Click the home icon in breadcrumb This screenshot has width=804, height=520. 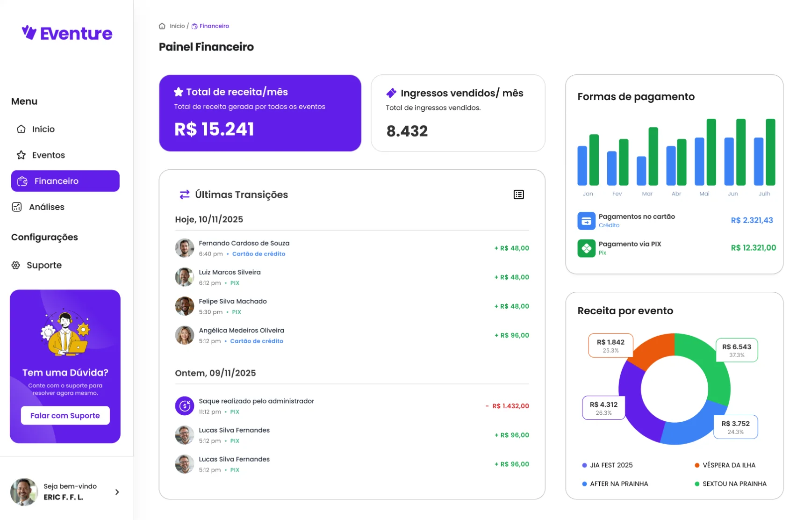coord(162,26)
